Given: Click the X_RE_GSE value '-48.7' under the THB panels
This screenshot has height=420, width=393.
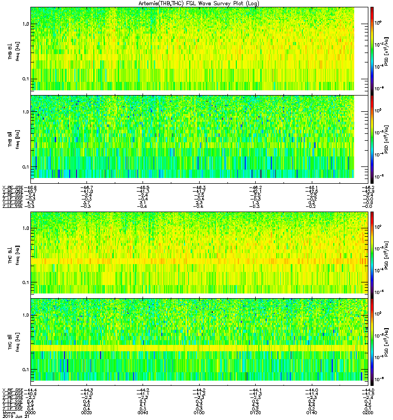Looking at the screenshot, I should 86,187.
